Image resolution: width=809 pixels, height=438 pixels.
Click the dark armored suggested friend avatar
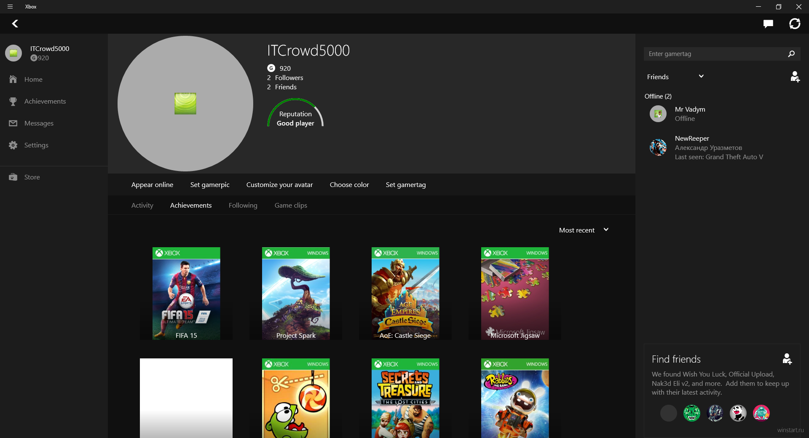[715, 413]
